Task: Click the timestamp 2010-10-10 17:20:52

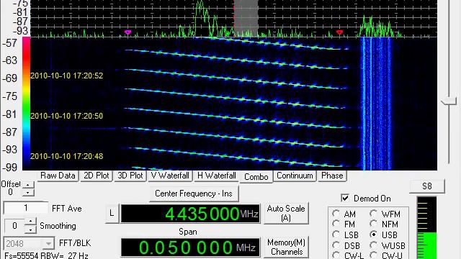Action: coord(67,76)
